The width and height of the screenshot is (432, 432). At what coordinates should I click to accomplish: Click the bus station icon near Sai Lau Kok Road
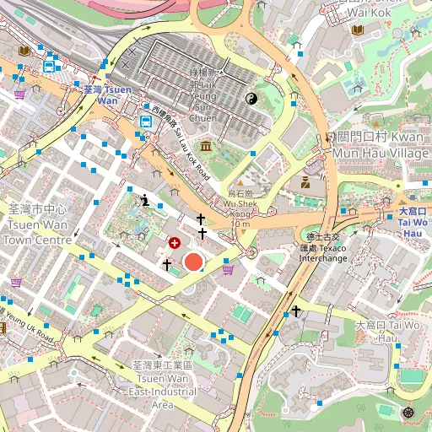[146, 121]
